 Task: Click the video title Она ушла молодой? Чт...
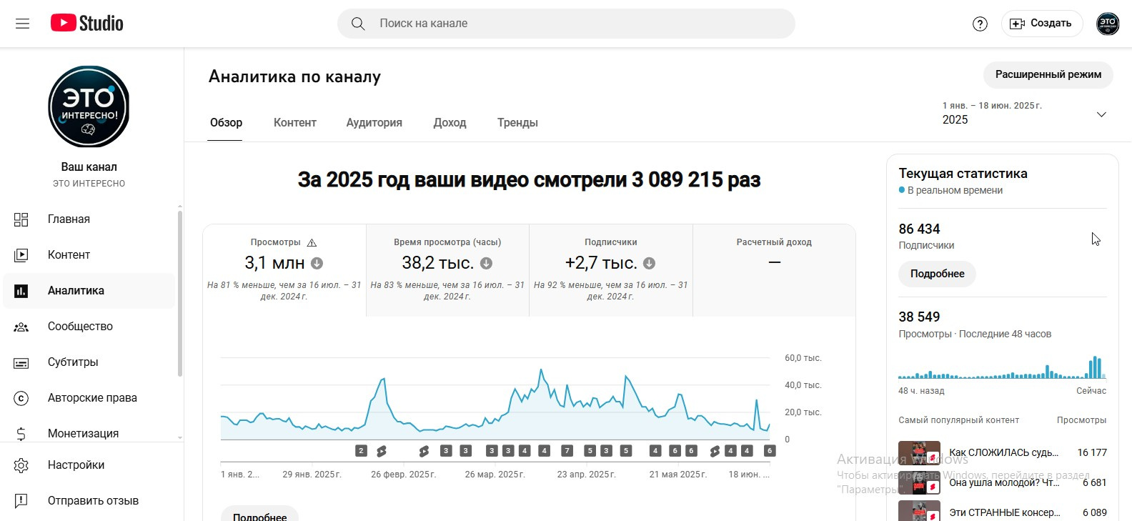pyautogui.click(x=1003, y=482)
